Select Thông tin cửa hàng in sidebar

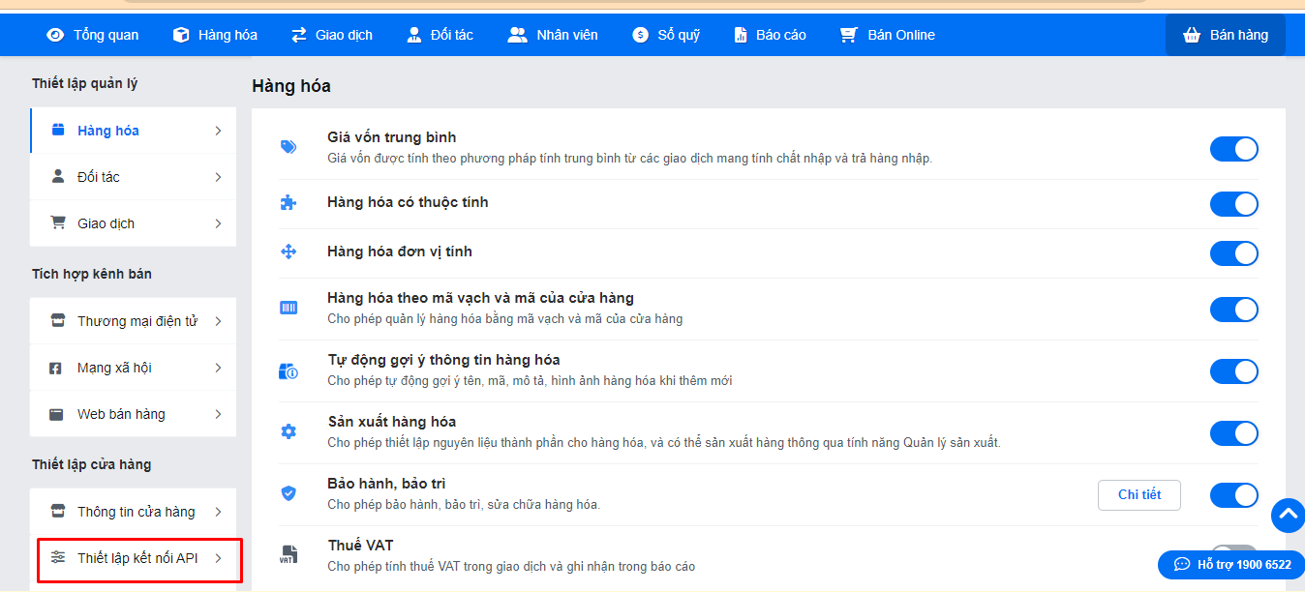134,512
